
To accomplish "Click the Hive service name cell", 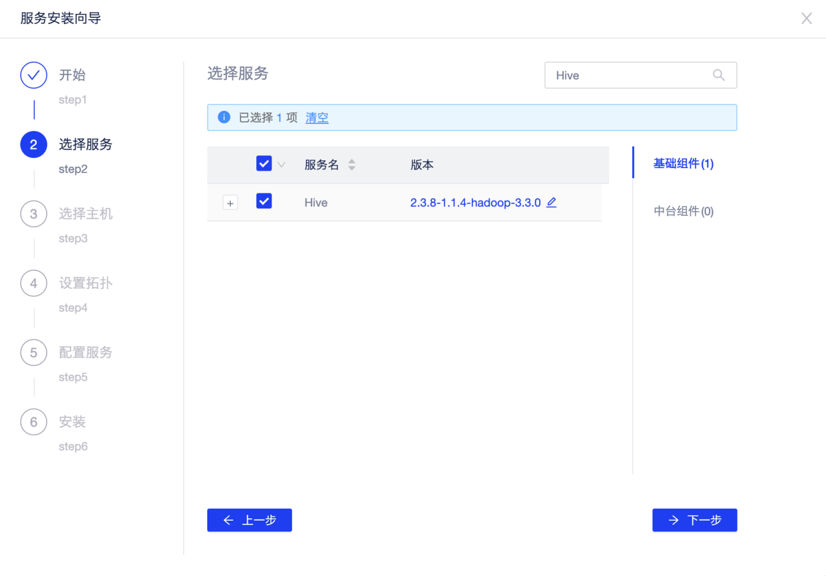I will [x=316, y=202].
